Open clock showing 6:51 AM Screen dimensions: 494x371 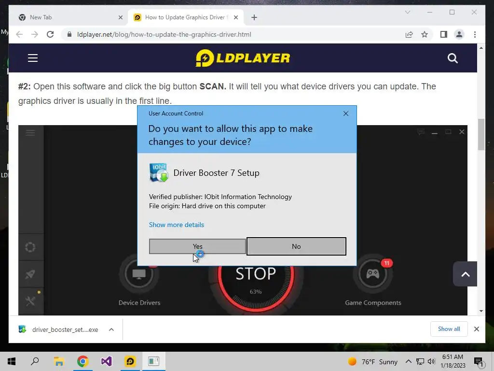(453, 361)
